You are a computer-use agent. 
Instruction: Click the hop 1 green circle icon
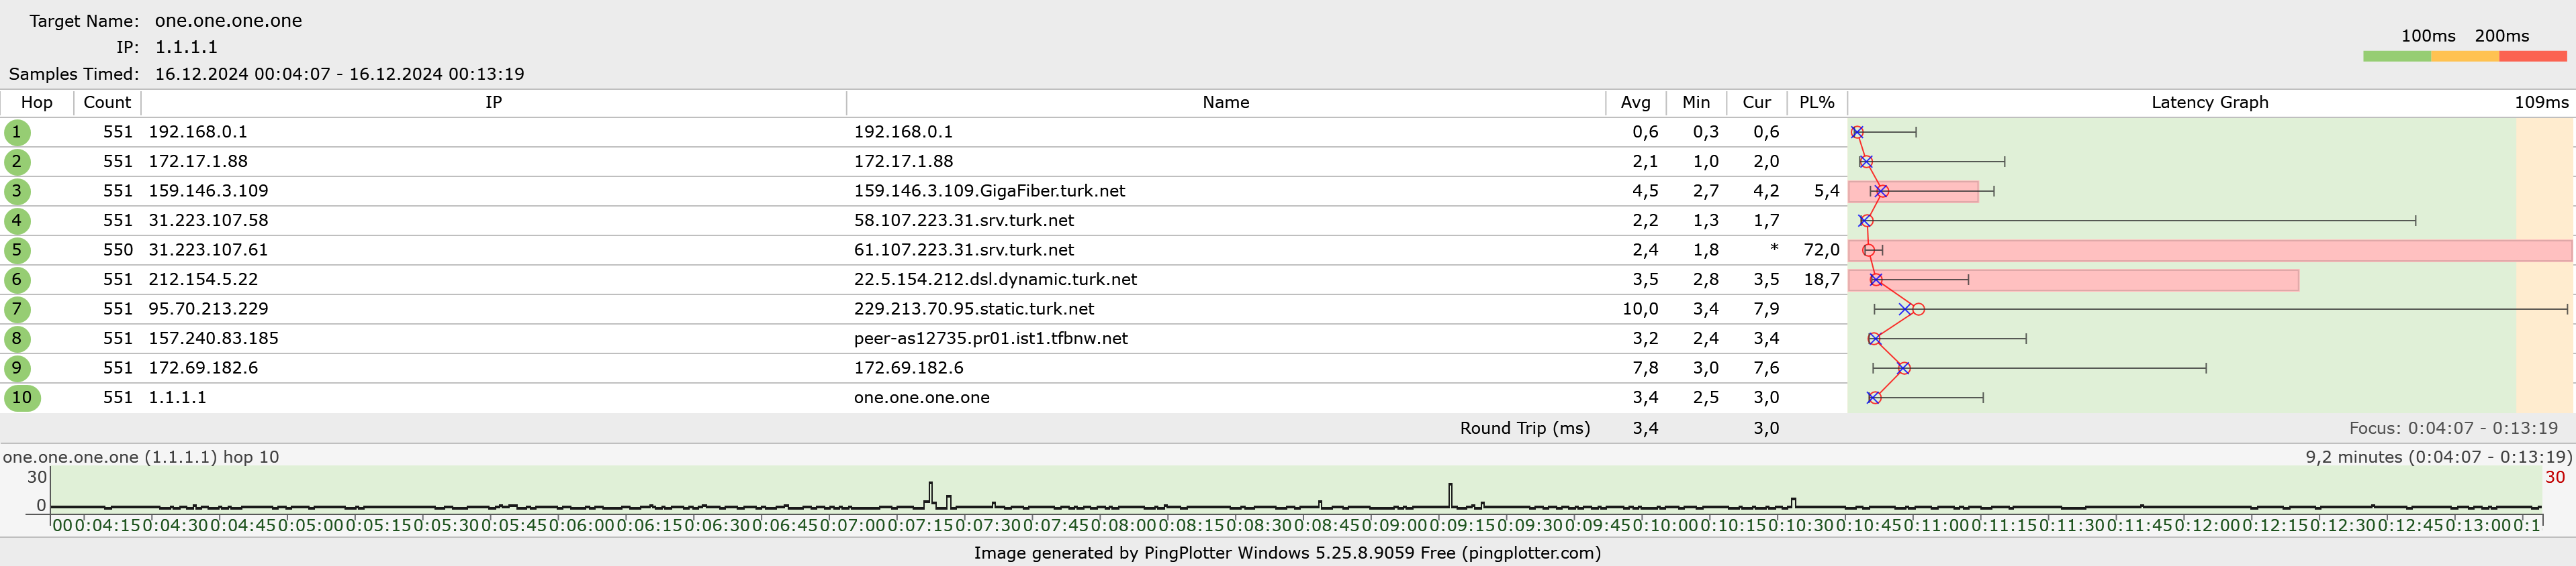pos(17,131)
